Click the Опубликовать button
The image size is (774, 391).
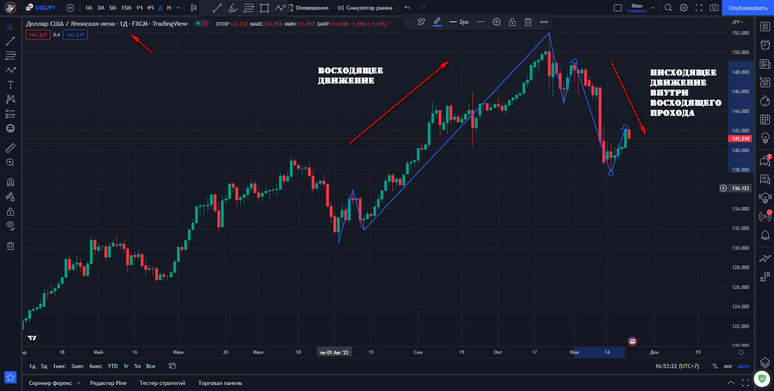pyautogui.click(x=748, y=8)
